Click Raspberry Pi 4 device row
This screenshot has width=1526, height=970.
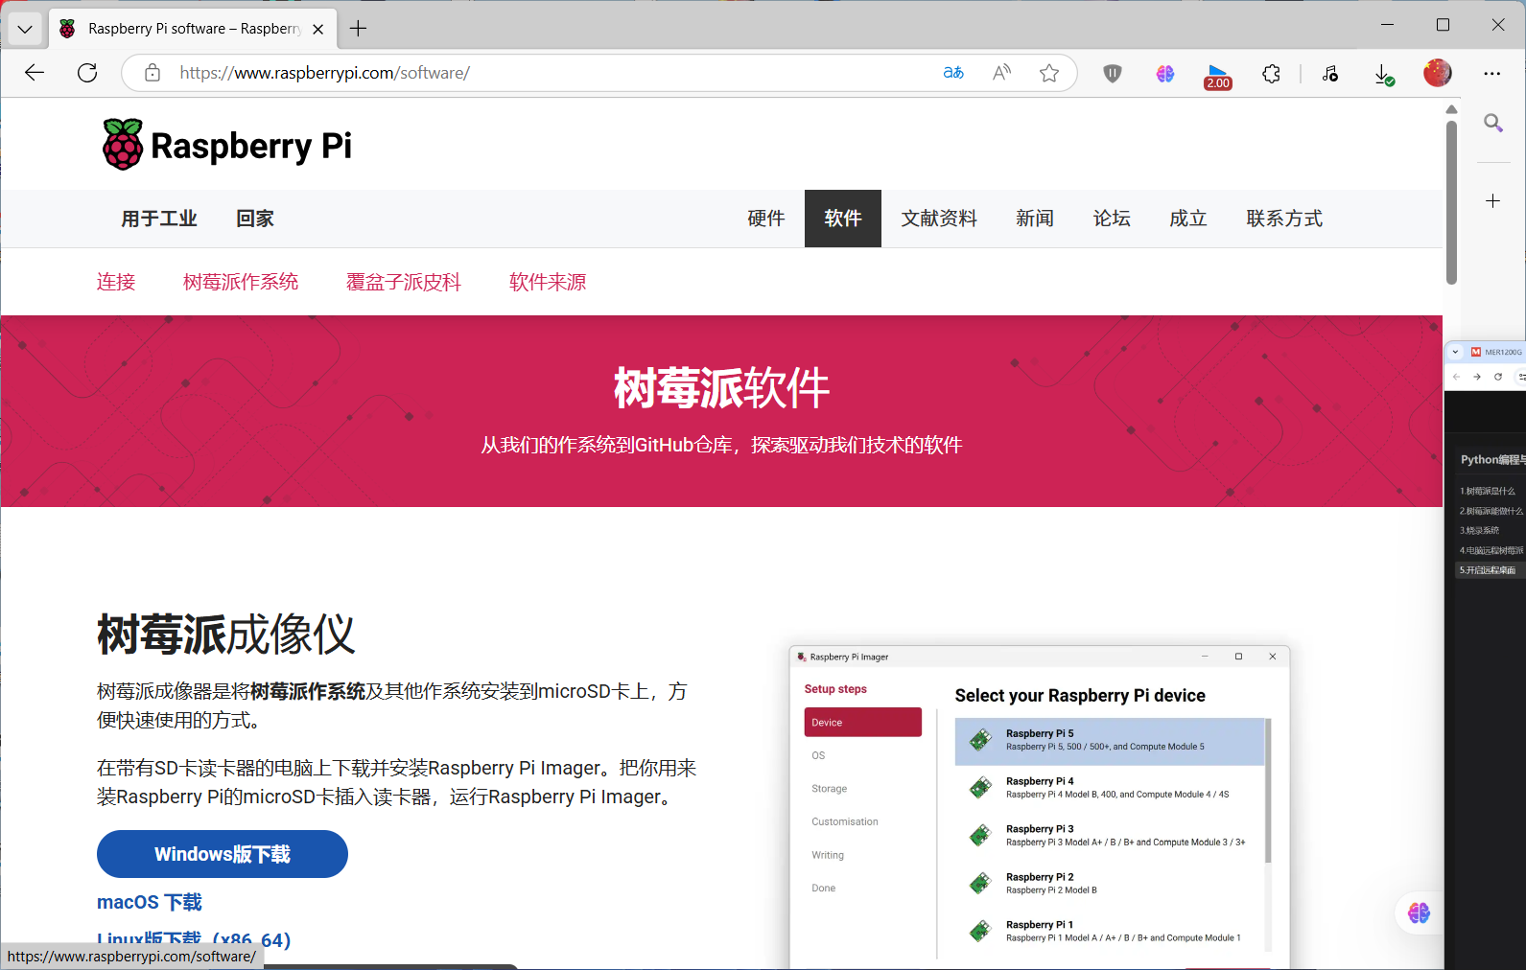tap(1110, 788)
